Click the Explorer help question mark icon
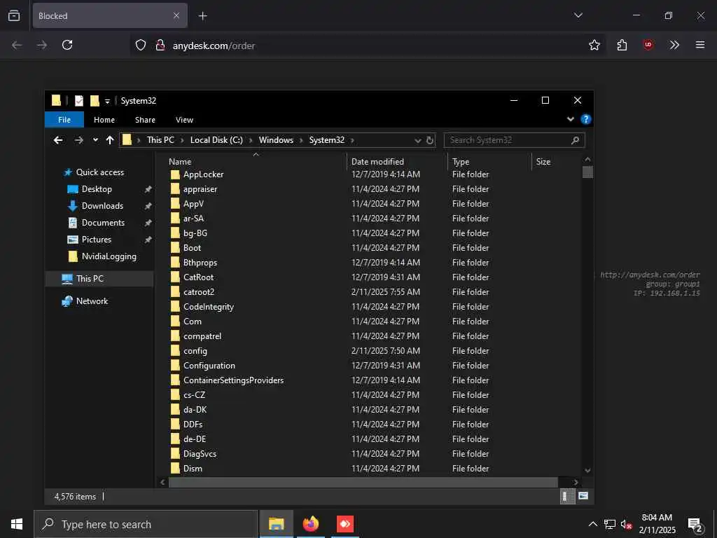 [x=586, y=119]
